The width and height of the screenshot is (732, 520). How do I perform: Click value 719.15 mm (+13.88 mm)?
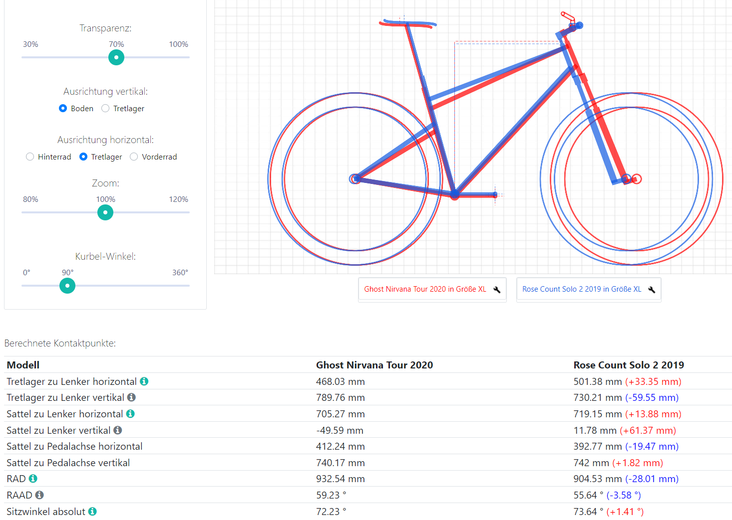pos(628,414)
